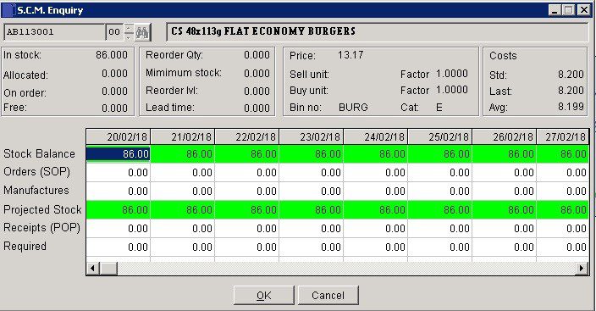The width and height of the screenshot is (596, 311).
Task: Click the horizontal scrollbar thumb
Action: [x=108, y=269]
